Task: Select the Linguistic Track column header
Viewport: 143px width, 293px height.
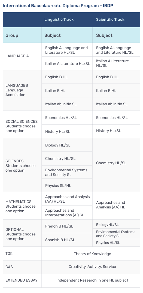Action: pos(59,19)
